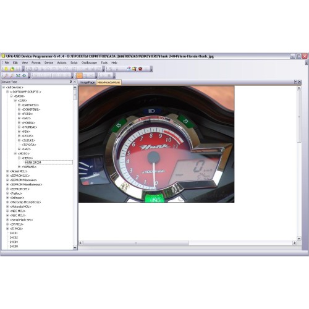Click the yellow notes icon beside bug icon
Image resolution: width=309 pixels, height=309 pixels.
(x=134, y=69)
